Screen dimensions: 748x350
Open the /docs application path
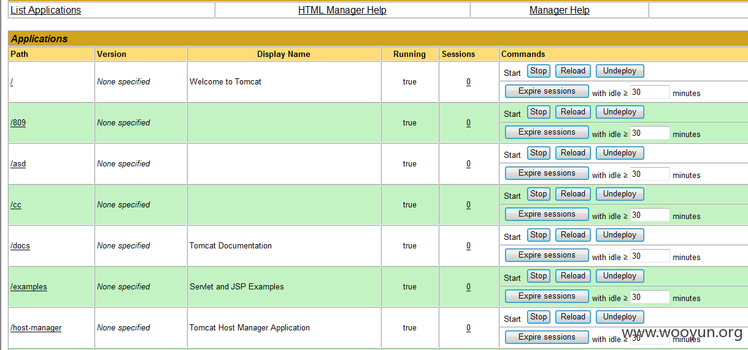tap(20, 245)
